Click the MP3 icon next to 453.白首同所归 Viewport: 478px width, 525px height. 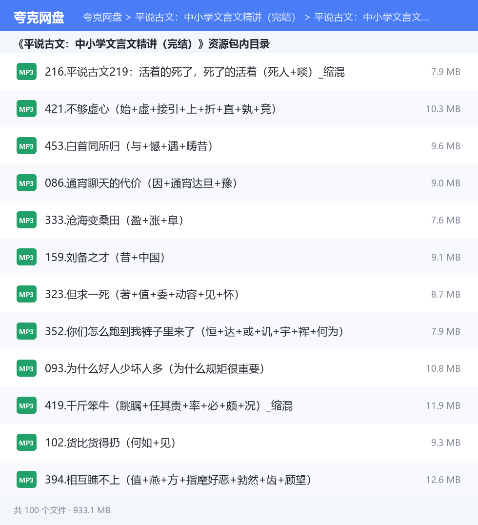point(26,146)
